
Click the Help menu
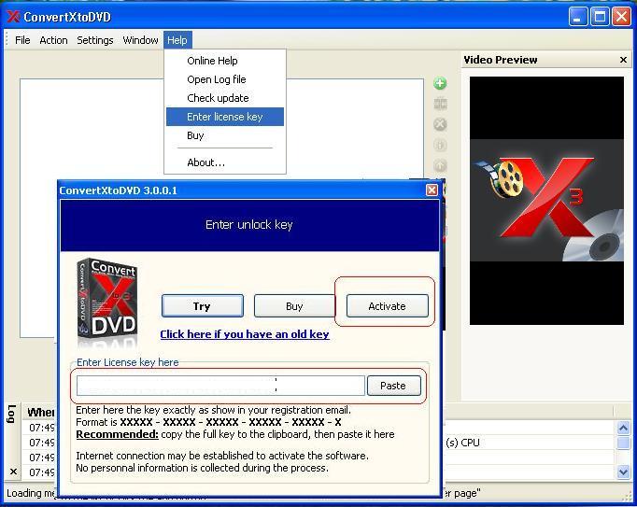(177, 40)
